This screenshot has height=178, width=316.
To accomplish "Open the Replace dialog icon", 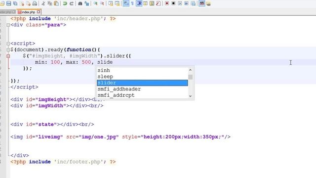I will click(x=87, y=3).
